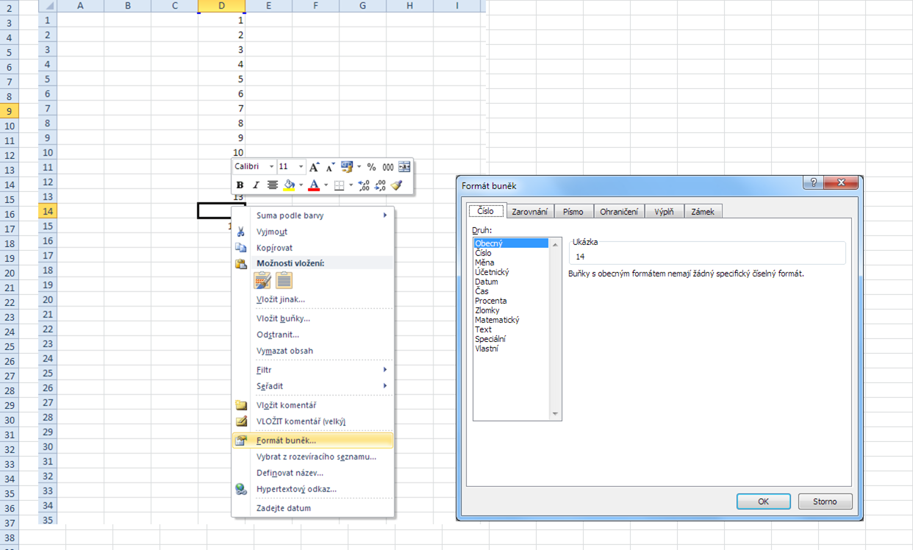Switch to the Zarovnání tab

tap(529, 212)
